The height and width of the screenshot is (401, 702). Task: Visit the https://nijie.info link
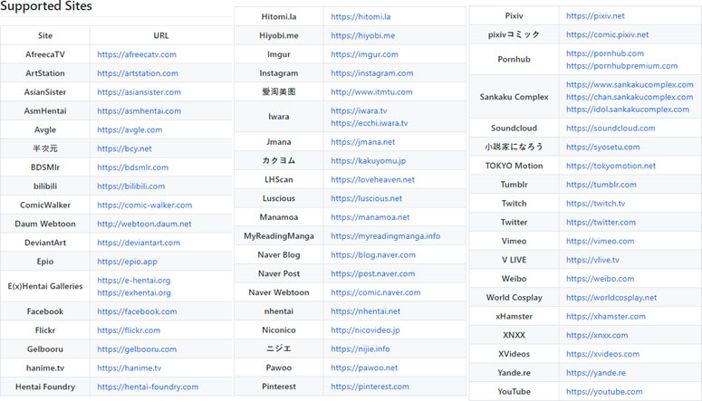tap(361, 348)
